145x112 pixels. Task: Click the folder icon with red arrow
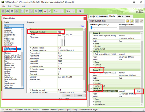[x=128, y=21]
